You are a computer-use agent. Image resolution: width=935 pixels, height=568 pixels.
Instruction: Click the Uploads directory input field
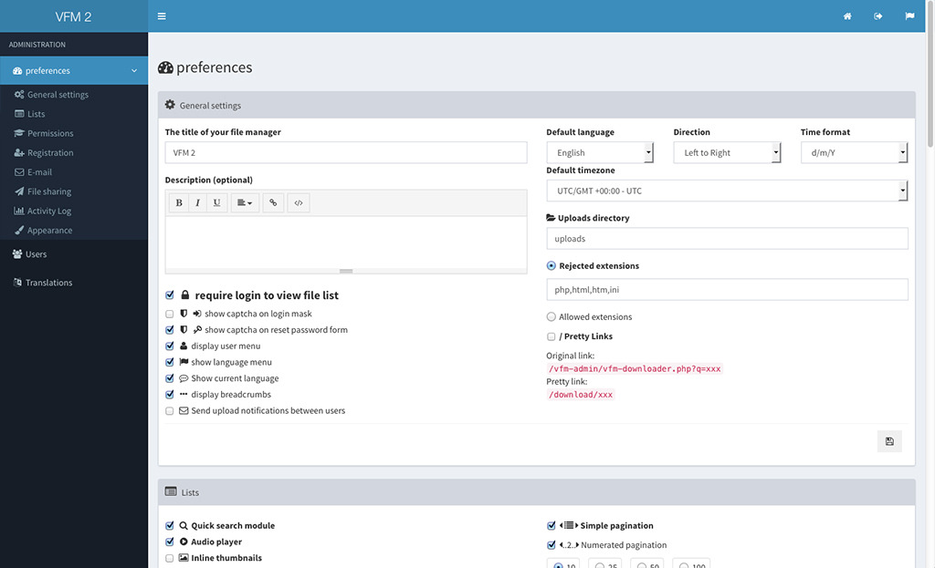click(727, 239)
